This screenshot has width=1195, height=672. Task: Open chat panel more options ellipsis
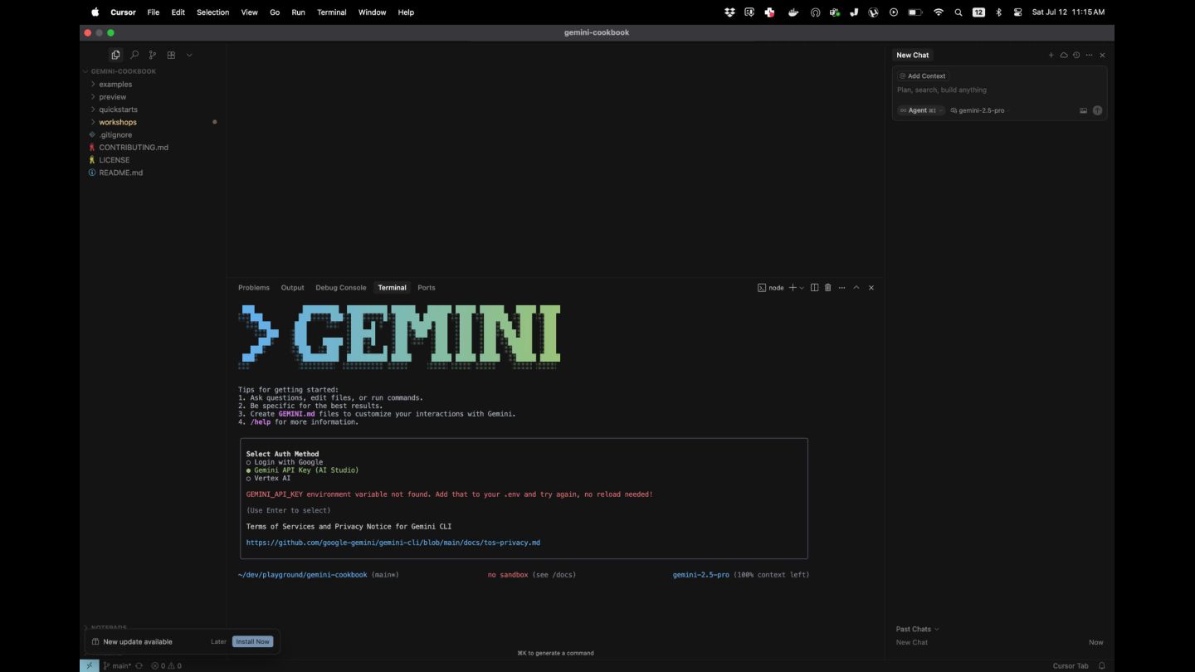point(1089,55)
